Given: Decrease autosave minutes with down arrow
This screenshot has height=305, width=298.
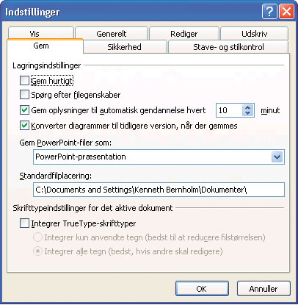Looking at the screenshot, I should [248, 113].
